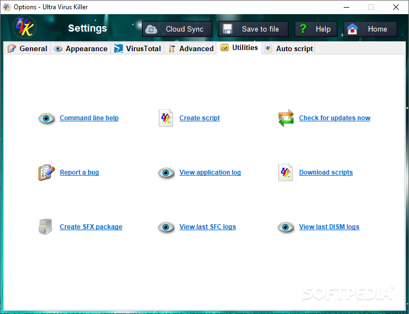Click the Cloud Sync button
This screenshot has width=409, height=314.
[x=177, y=29]
